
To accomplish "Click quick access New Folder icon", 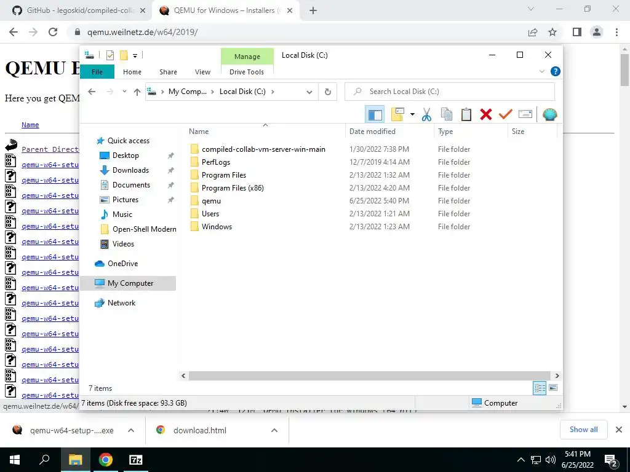I will tap(124, 55).
